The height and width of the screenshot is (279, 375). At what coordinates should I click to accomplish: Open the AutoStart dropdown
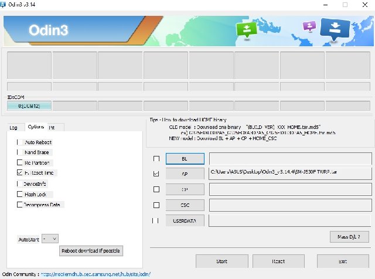50,239
